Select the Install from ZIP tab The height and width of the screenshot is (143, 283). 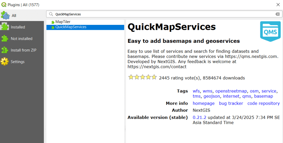coord(22,50)
